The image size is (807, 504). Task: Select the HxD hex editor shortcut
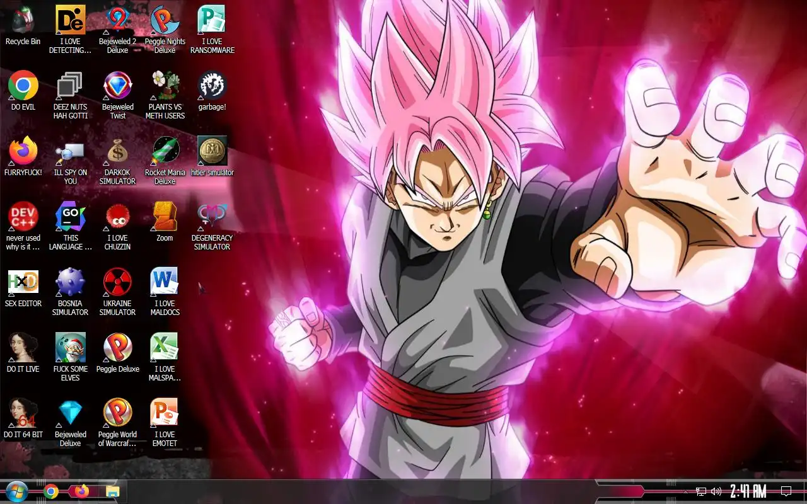click(23, 288)
